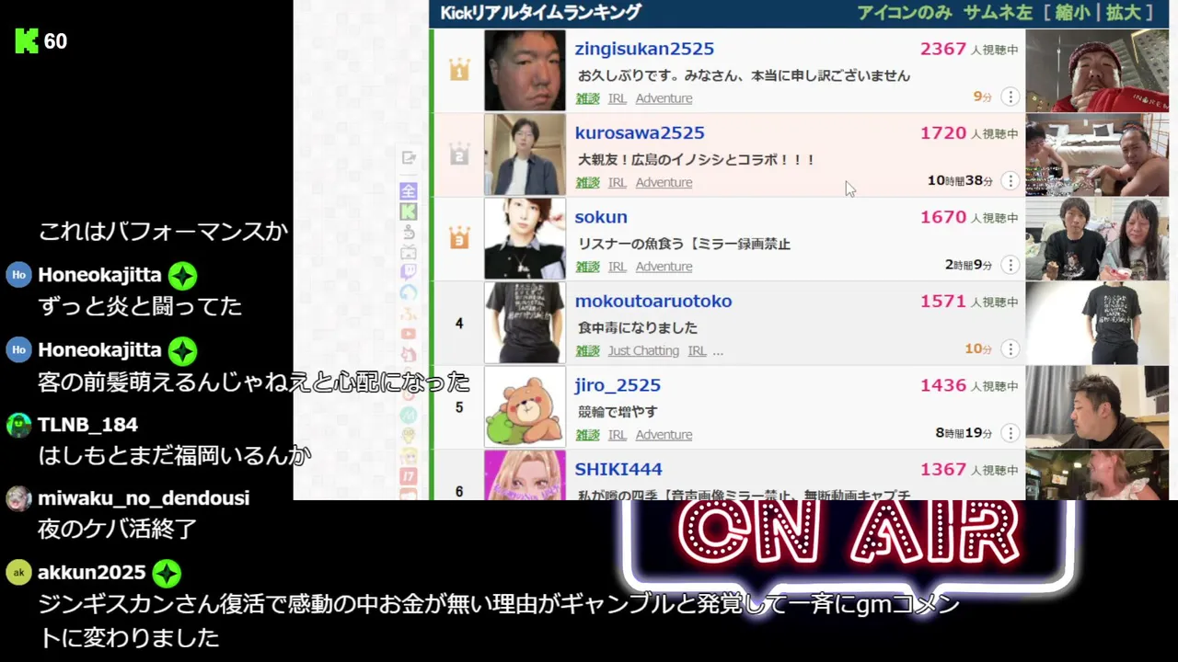Click the 2367 viewer count

point(943,49)
